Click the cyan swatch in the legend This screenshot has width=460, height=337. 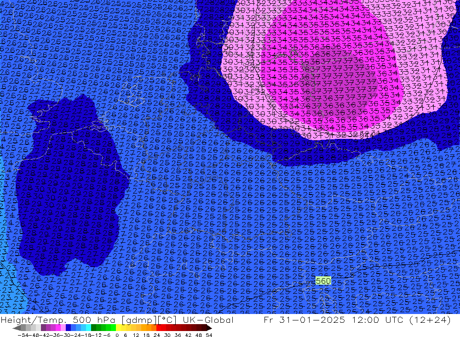coord(88,328)
